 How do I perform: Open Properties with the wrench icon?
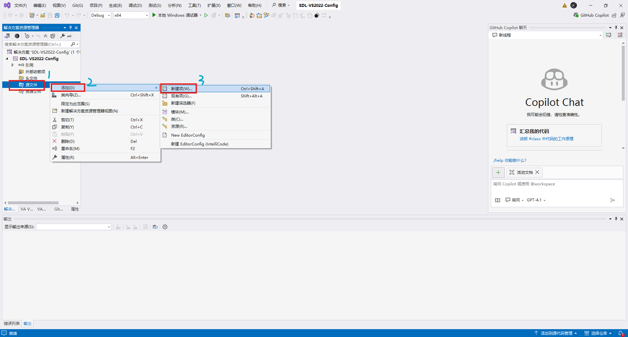point(62,36)
